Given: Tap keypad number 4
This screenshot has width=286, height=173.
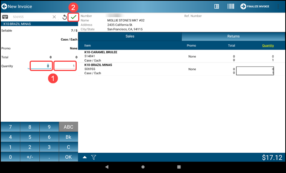Looking at the screenshot, I should [10, 137].
